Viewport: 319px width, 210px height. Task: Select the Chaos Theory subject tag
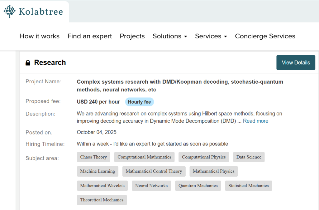[x=93, y=157]
